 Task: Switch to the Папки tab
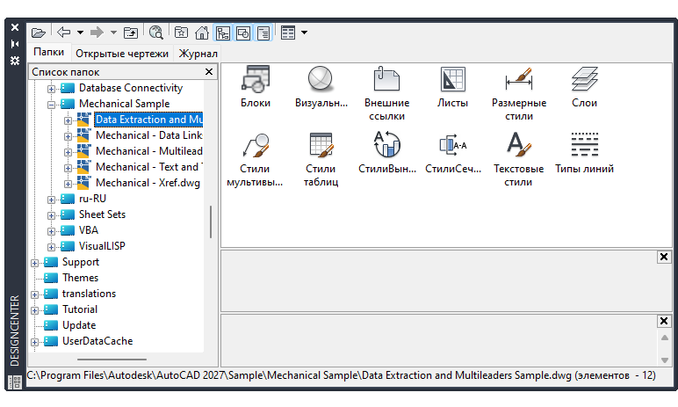pyautogui.click(x=49, y=53)
